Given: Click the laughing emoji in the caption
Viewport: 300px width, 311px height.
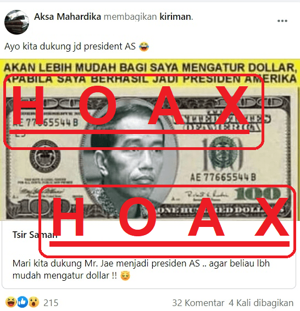Looking at the screenshot, I should tap(144, 47).
